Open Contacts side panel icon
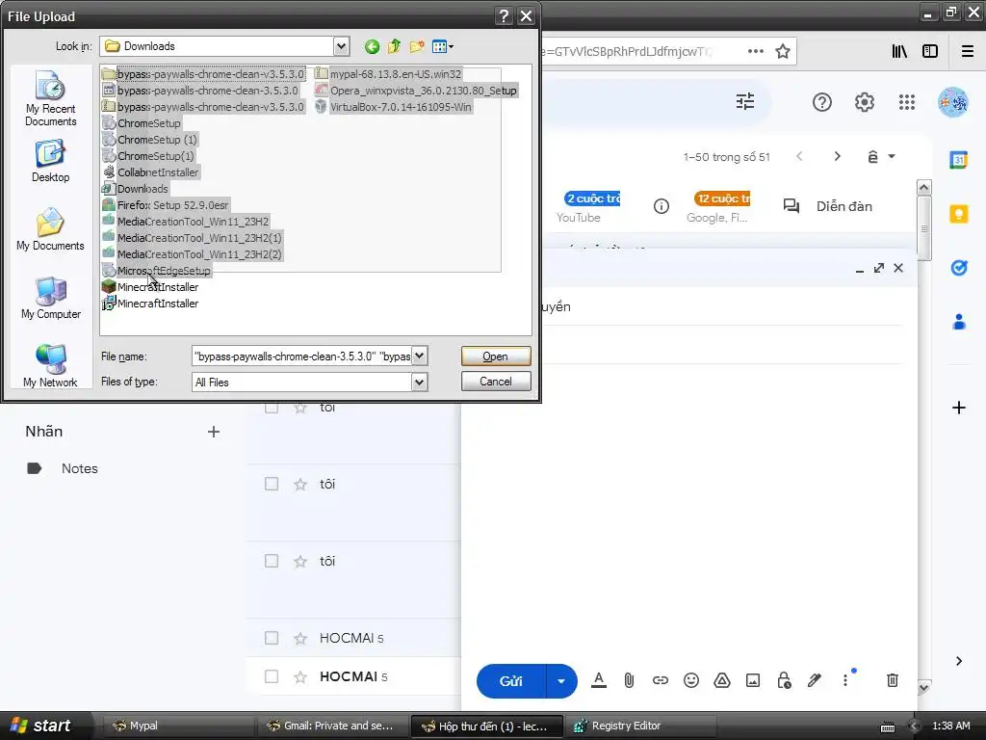 coord(958,322)
